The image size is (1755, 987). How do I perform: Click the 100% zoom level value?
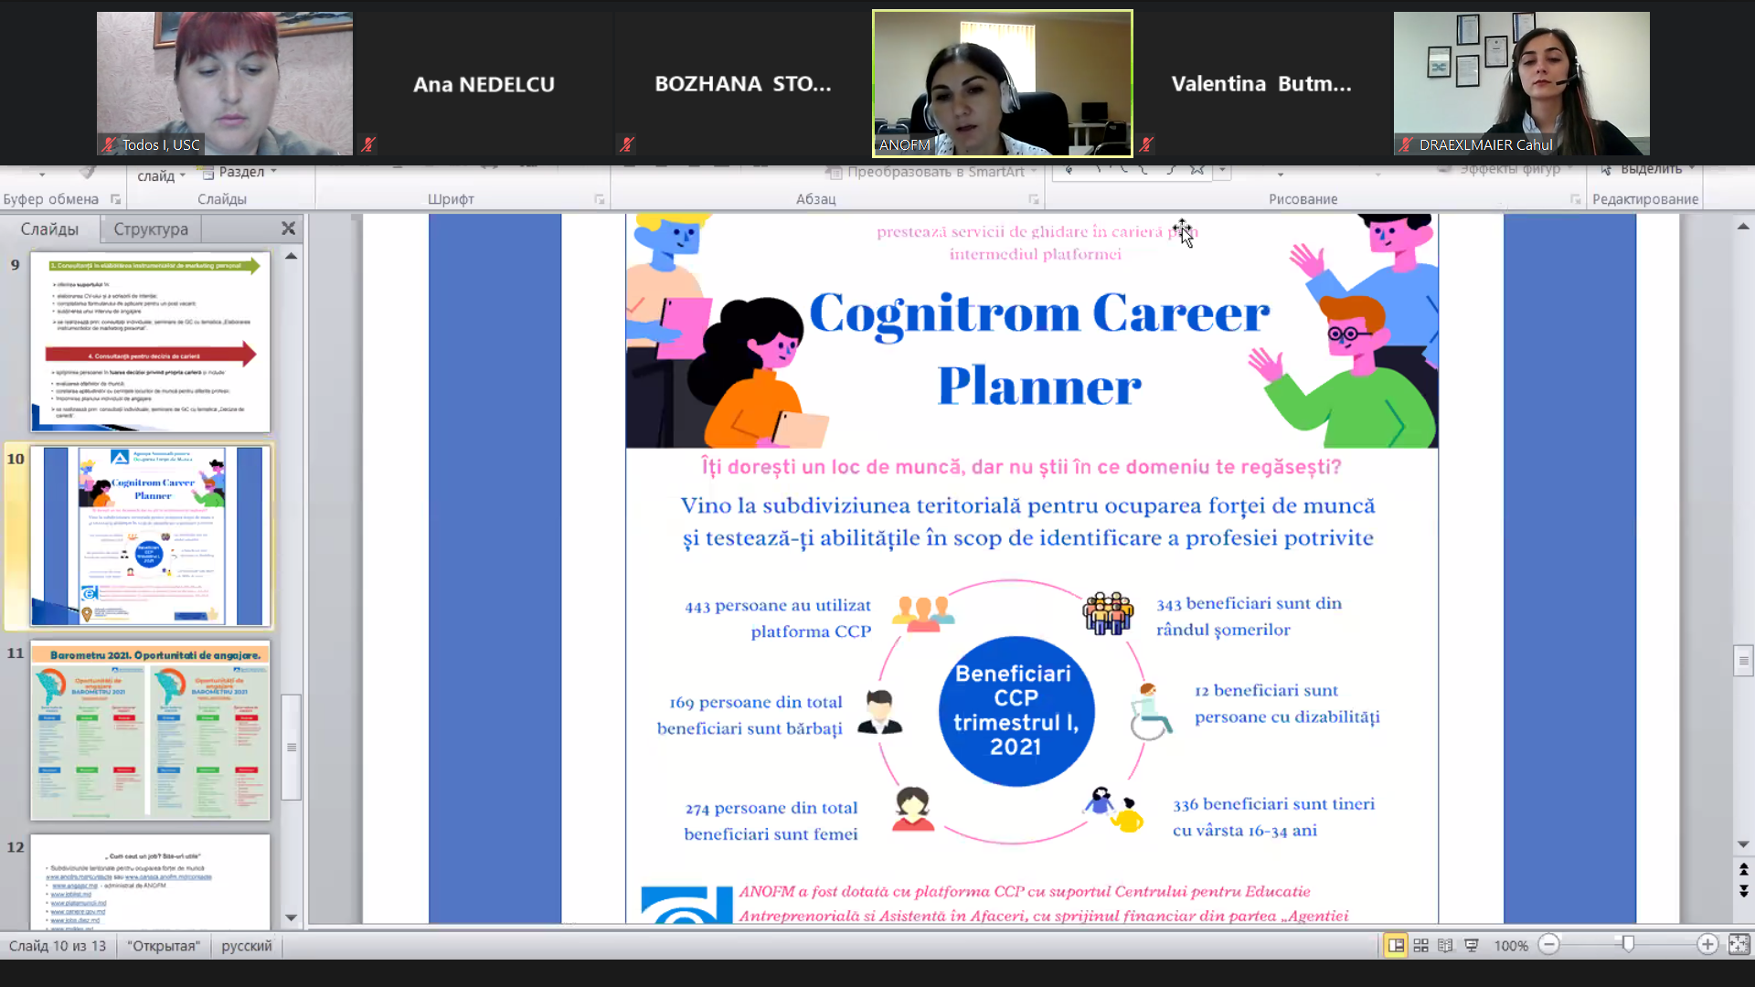tap(1511, 946)
